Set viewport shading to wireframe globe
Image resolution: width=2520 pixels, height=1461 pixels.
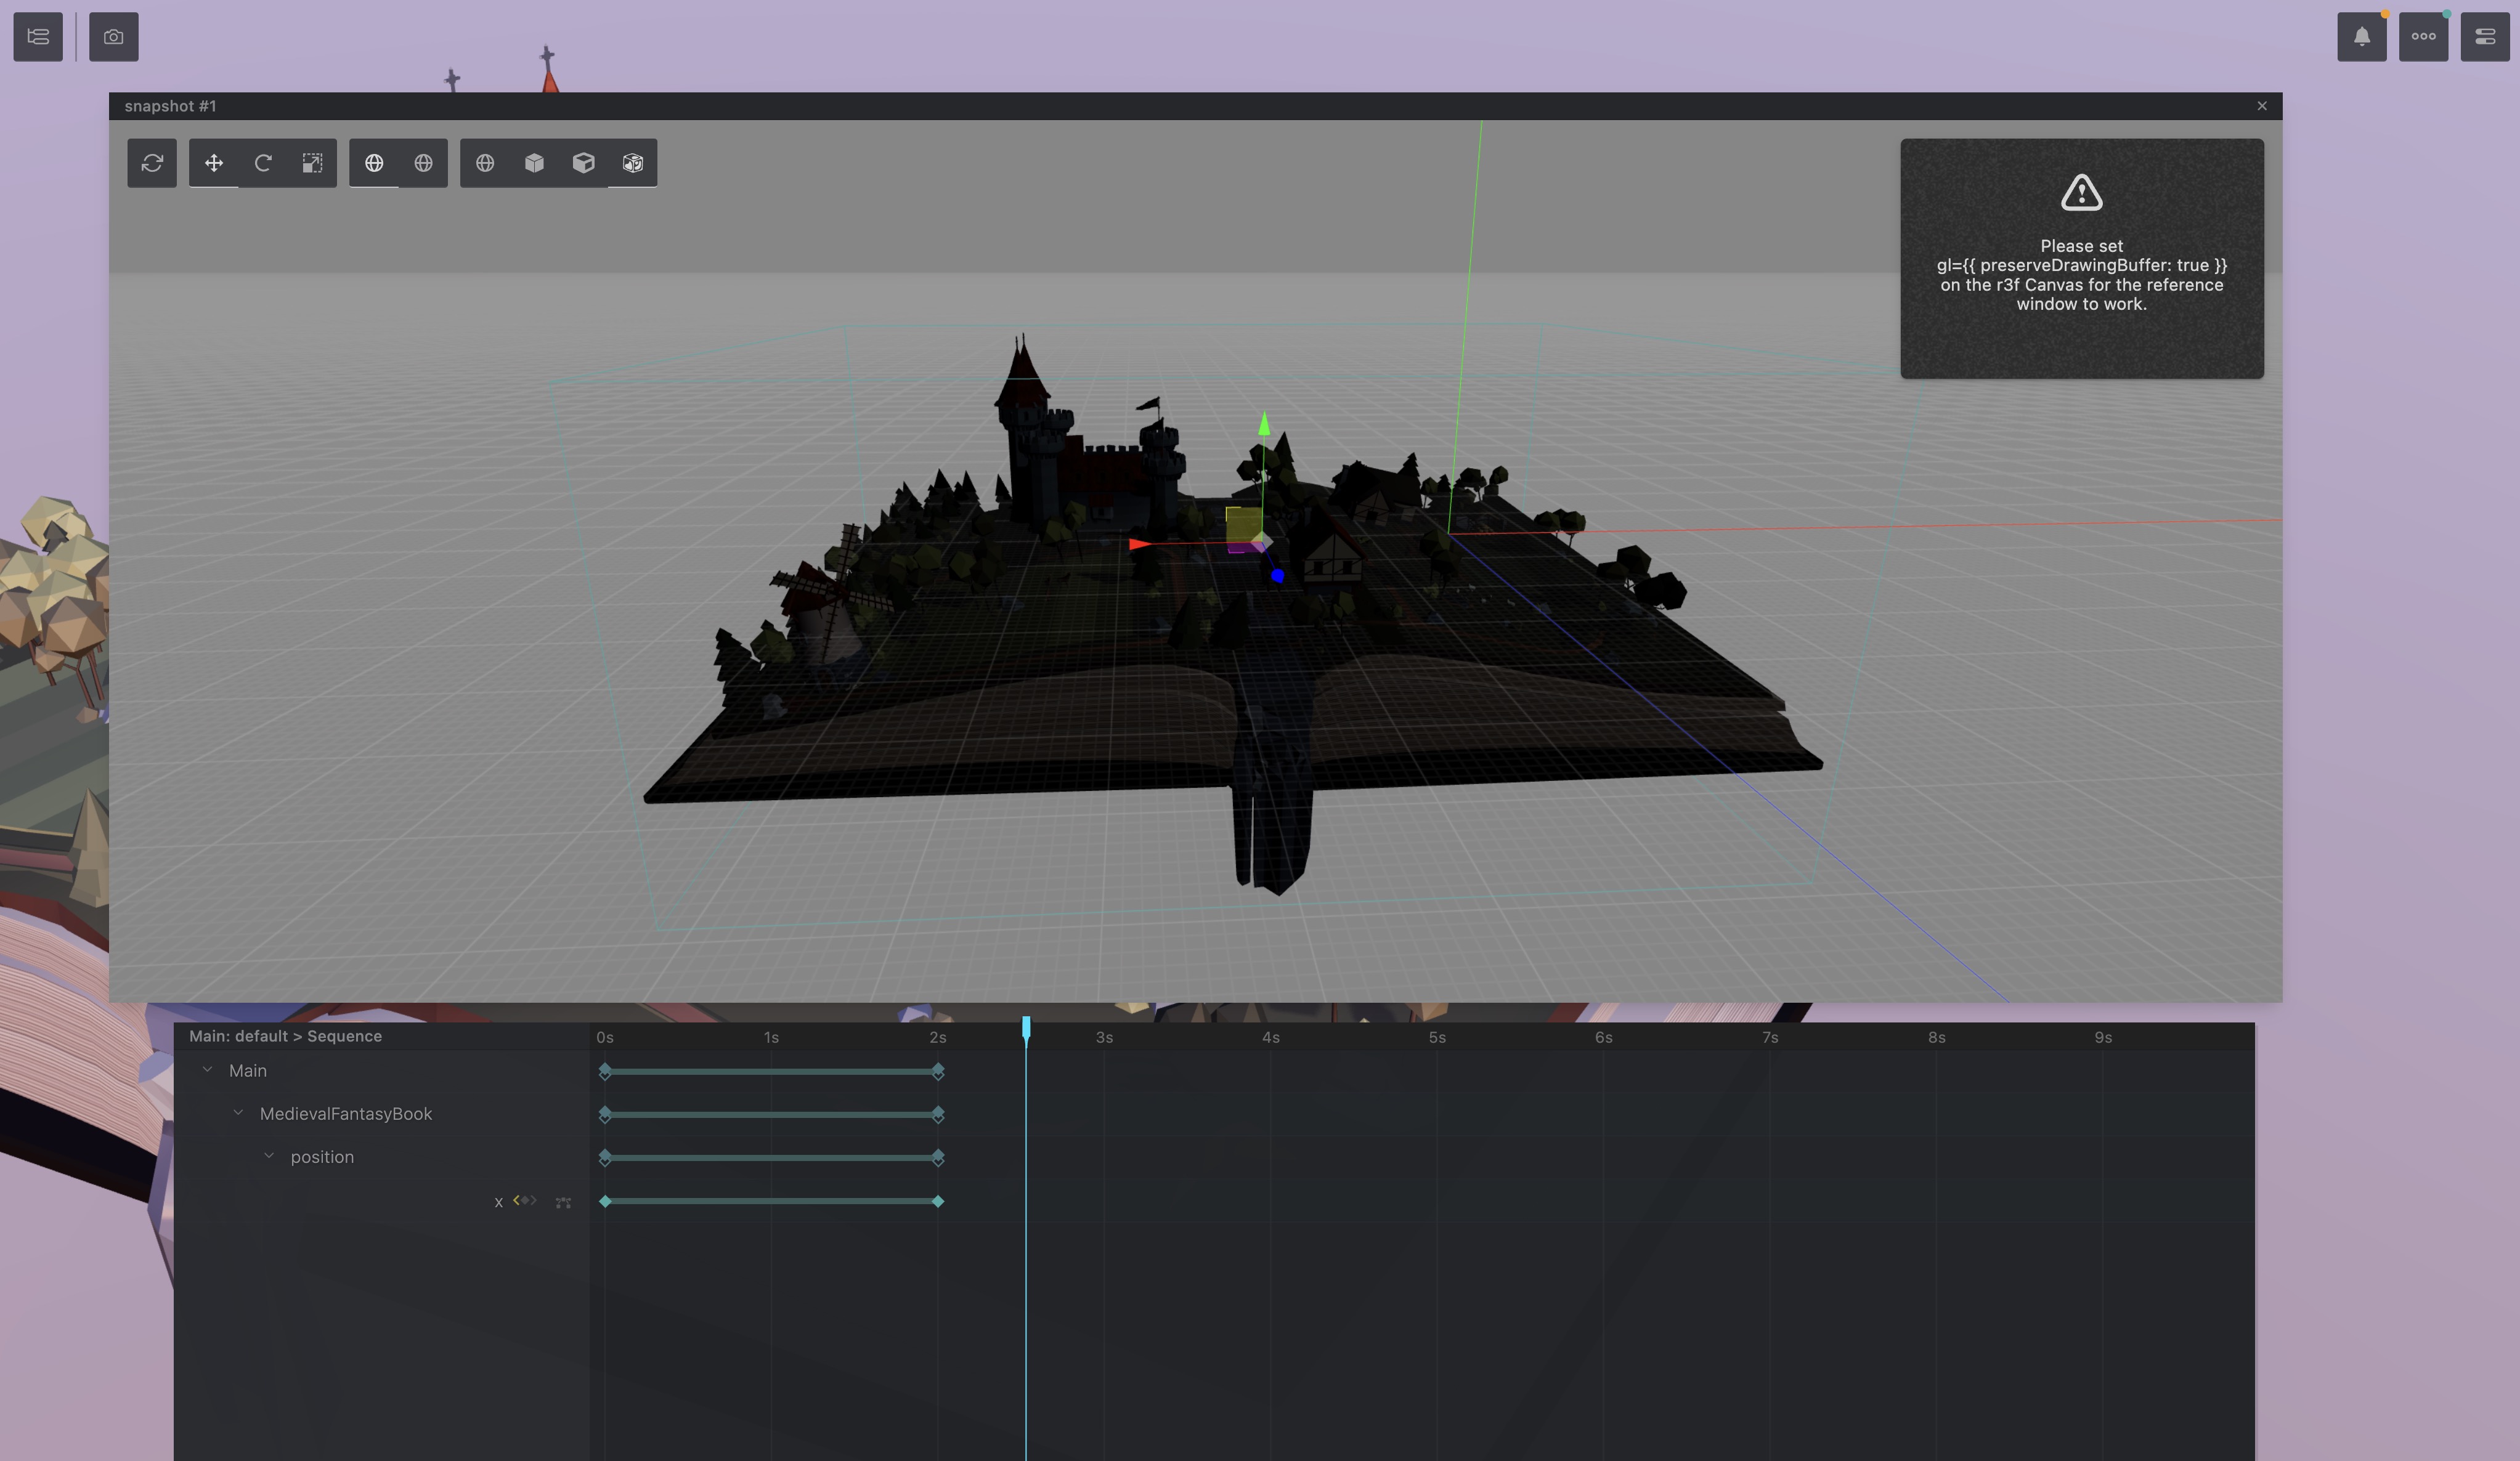(485, 163)
